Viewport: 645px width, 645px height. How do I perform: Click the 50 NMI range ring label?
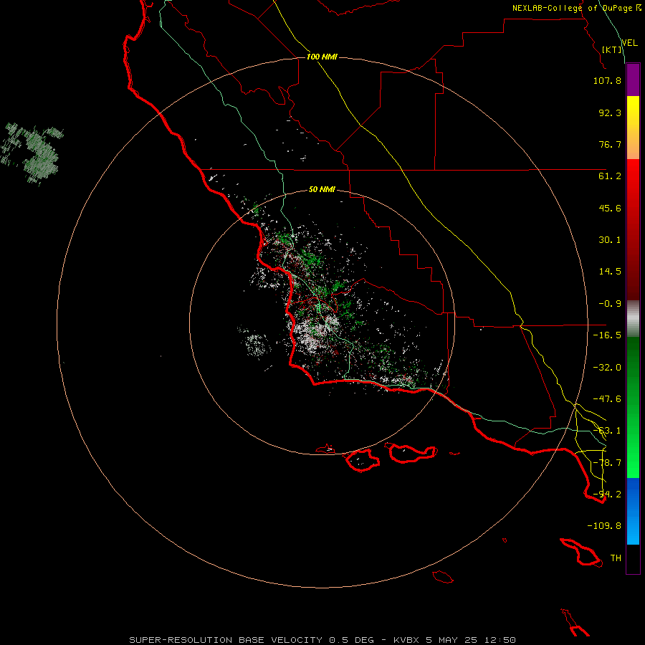click(322, 189)
